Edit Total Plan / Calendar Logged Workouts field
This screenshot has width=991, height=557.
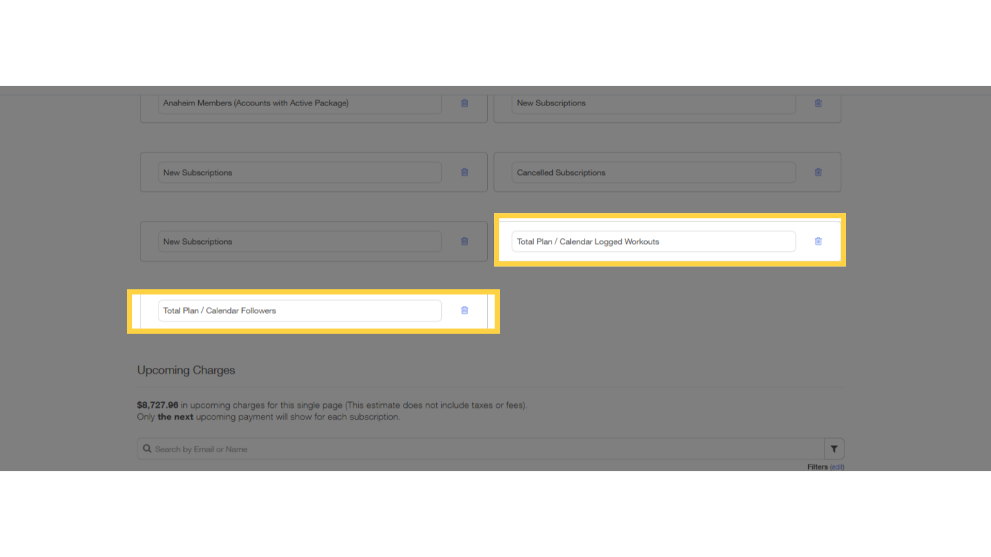(x=653, y=241)
